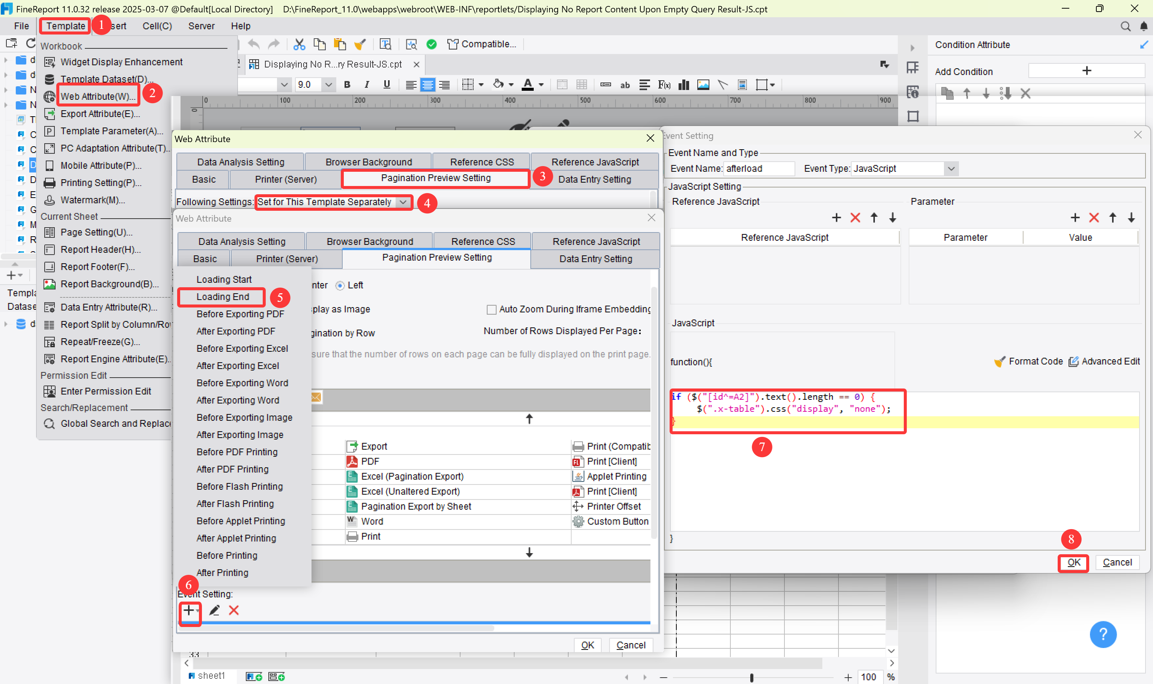Open the Server menu
The height and width of the screenshot is (684, 1153).
(x=201, y=26)
